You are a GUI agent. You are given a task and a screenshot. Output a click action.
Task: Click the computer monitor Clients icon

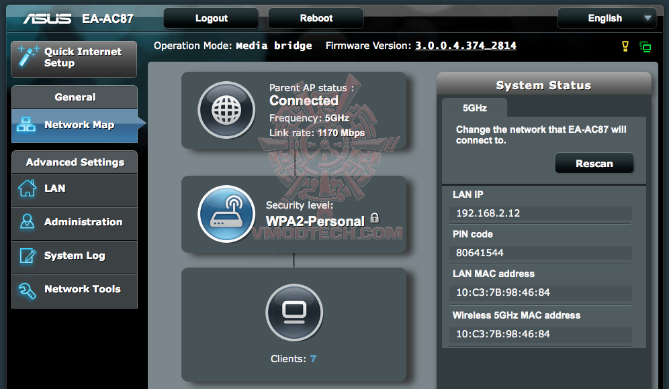tap(294, 313)
